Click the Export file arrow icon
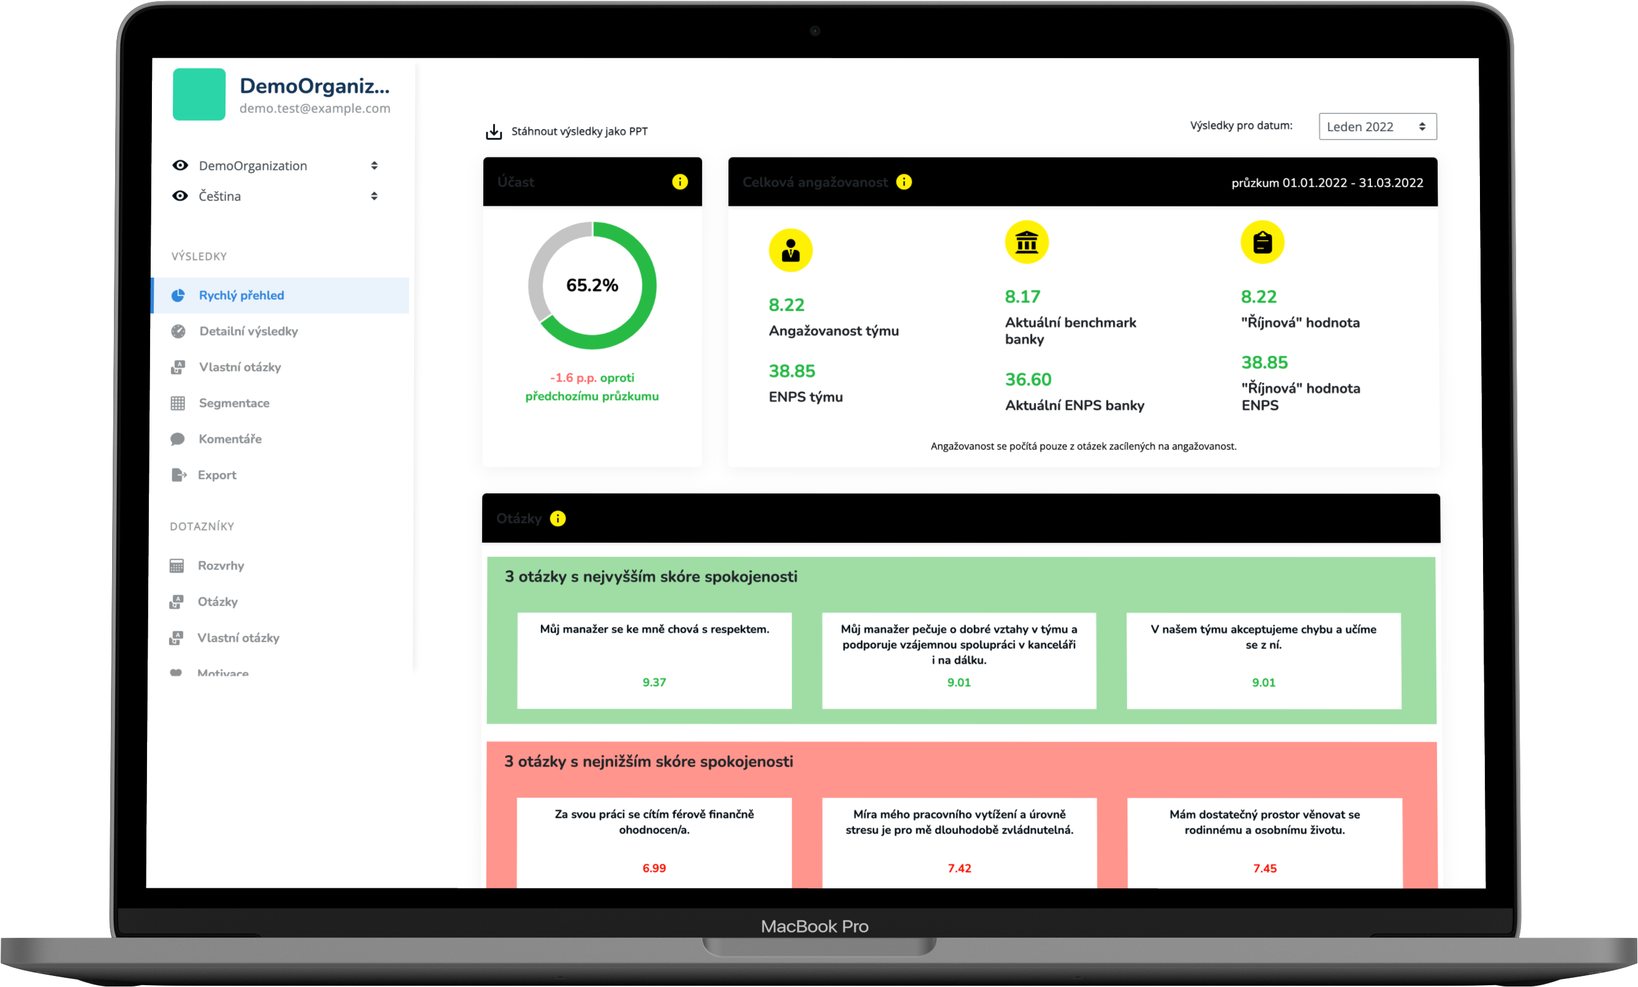This screenshot has width=1638, height=987. [x=179, y=475]
